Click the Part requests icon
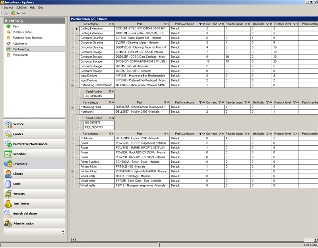The image size is (318, 248). coord(8,55)
